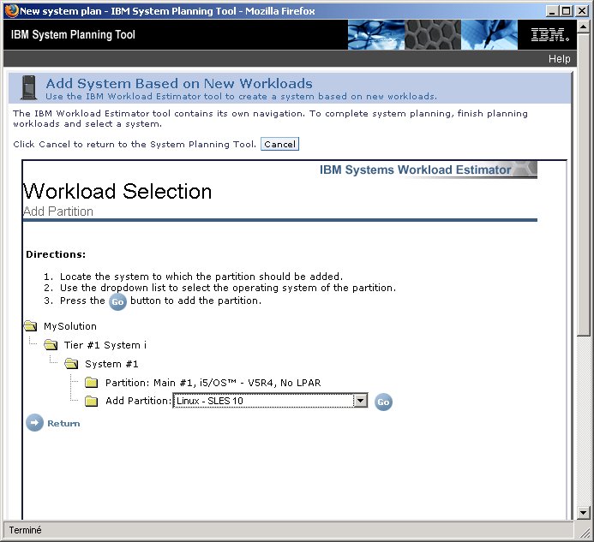Viewport: 594px width, 542px height.
Task: Select the Tier #1 System i folder icon
Action: coord(51,345)
